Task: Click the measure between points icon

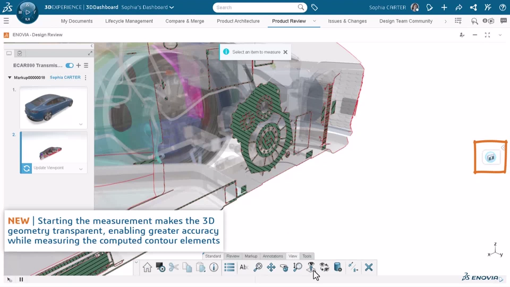Action: pos(353,267)
